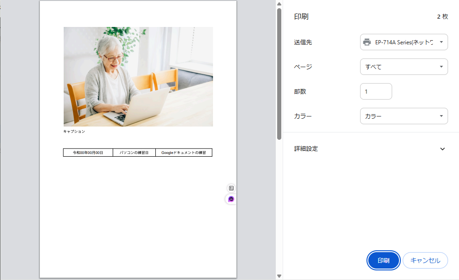This screenshot has width=459, height=280.
Task: Click the blue 印刷 print button
Action: pyautogui.click(x=383, y=260)
